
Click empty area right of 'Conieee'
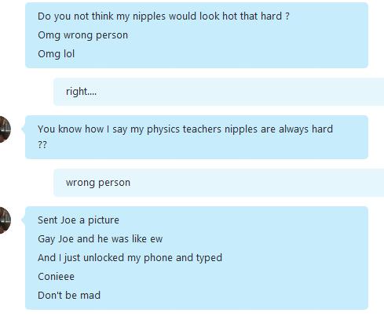210,277
